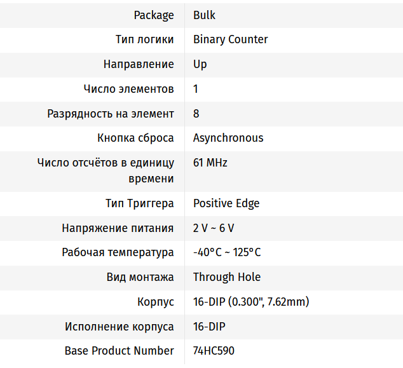This screenshot has height=368, width=403.
Task: Click the 'Направление' row label
Action: tap(139, 64)
